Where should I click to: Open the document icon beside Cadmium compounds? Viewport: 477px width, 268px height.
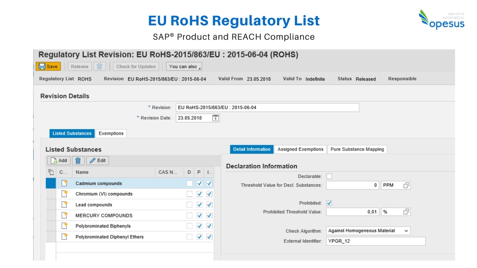[x=64, y=183]
